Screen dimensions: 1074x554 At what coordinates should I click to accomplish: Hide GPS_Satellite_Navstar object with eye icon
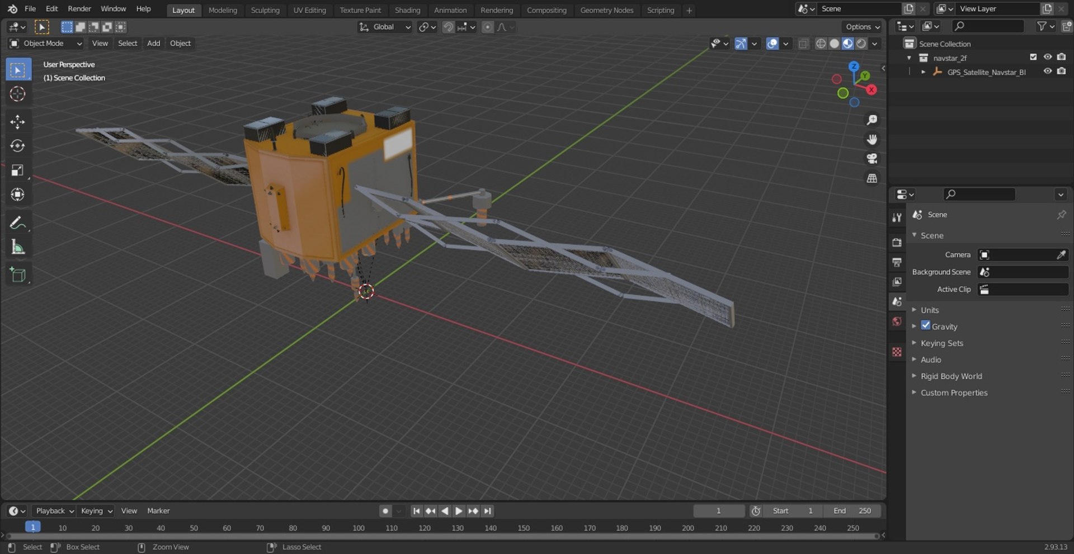[x=1047, y=72]
